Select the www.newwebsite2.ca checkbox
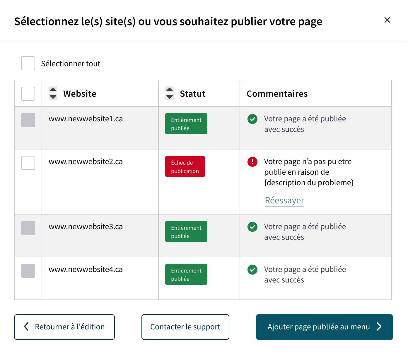 (28, 163)
